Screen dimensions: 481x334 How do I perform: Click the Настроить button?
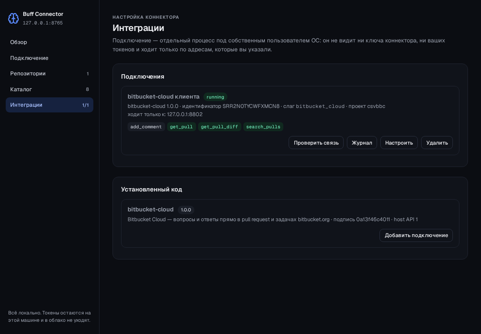(399, 143)
